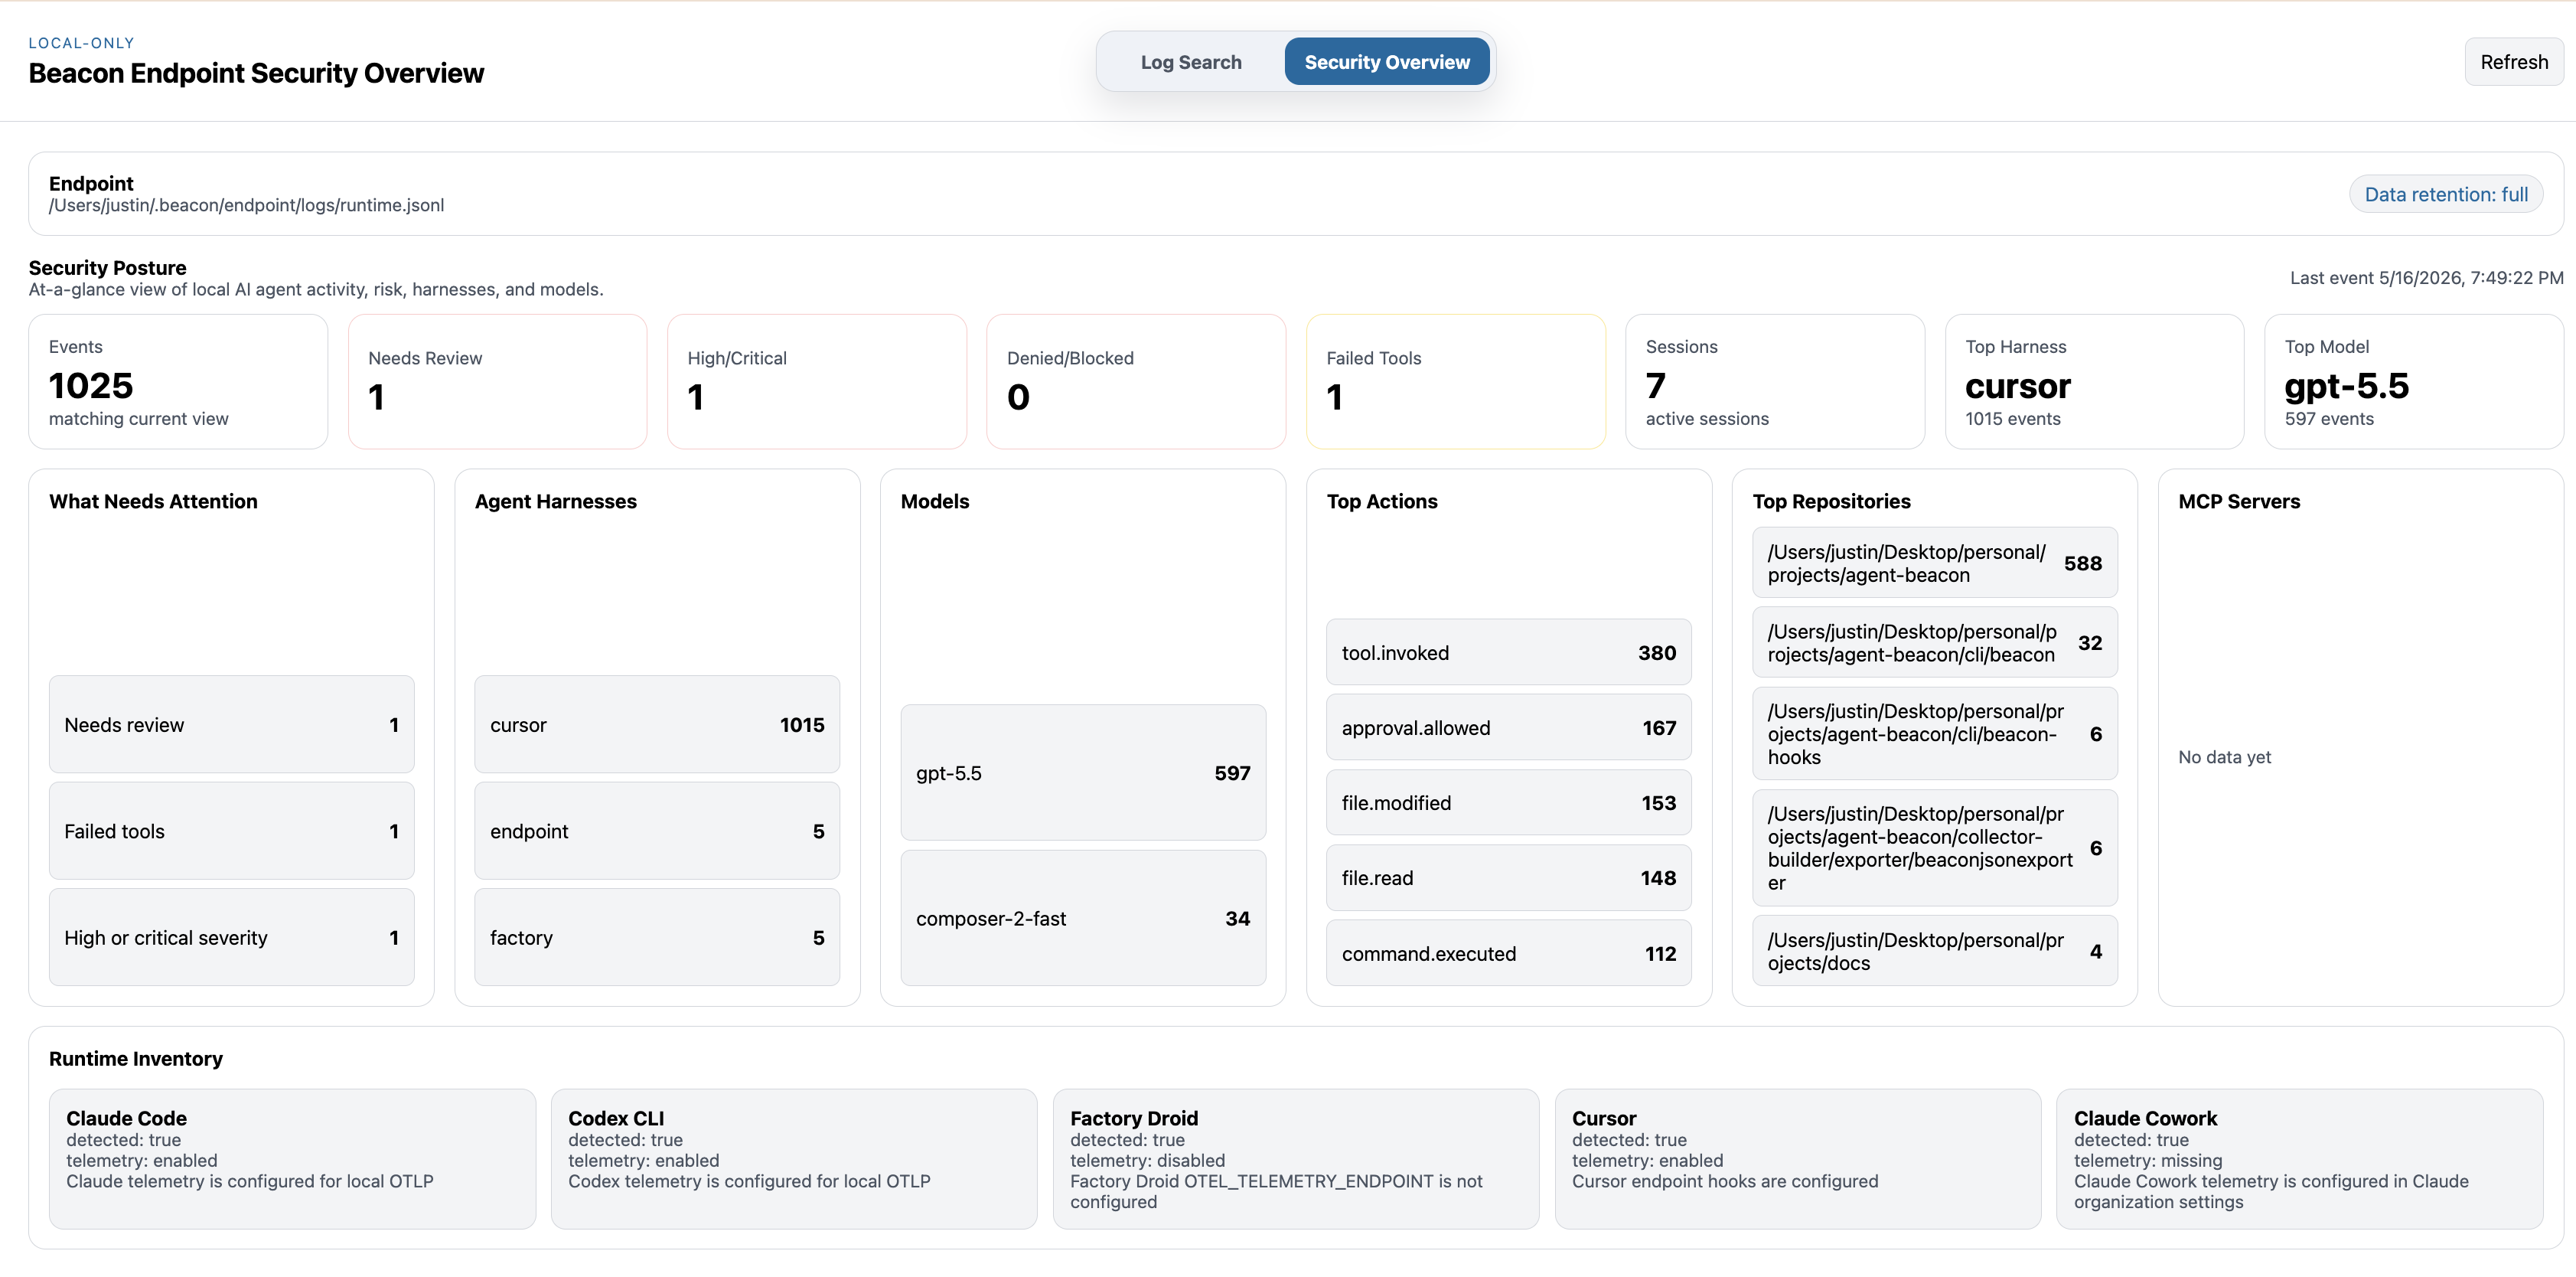The height and width of the screenshot is (1277, 2576).
Task: Open the Failed Tools summary card
Action: pos(1455,382)
